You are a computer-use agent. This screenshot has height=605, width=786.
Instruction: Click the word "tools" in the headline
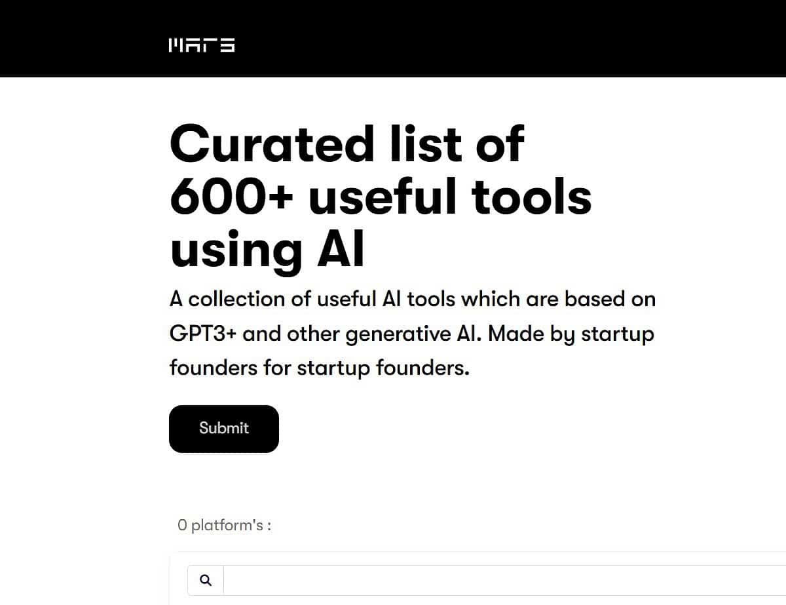(x=531, y=197)
